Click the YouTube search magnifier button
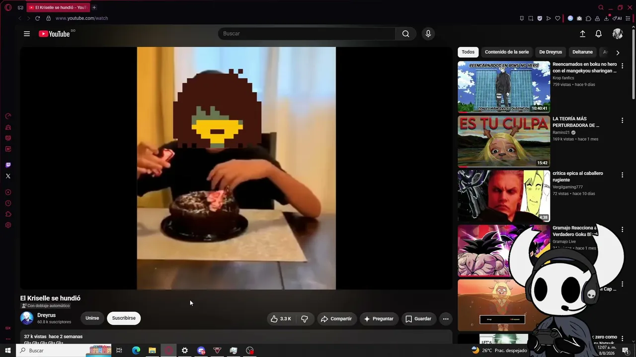The width and height of the screenshot is (636, 357). tap(406, 34)
